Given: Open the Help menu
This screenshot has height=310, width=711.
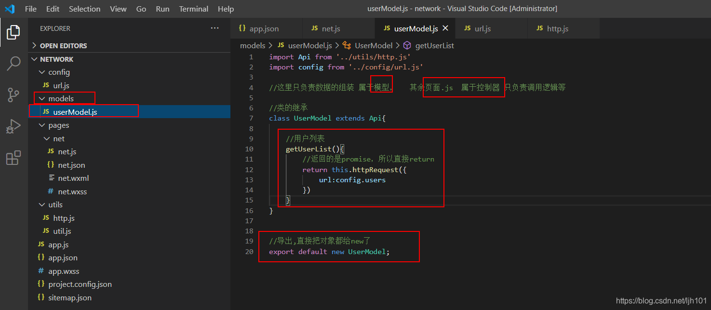Looking at the screenshot, I should [226, 9].
